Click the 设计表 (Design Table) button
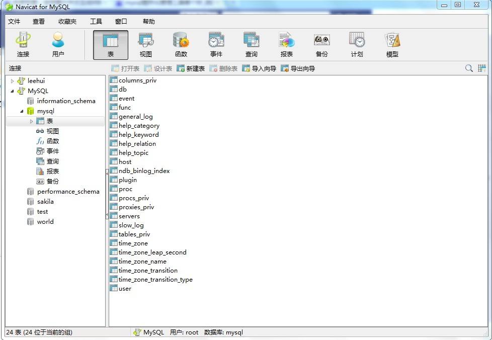The image size is (492, 340). coord(158,68)
